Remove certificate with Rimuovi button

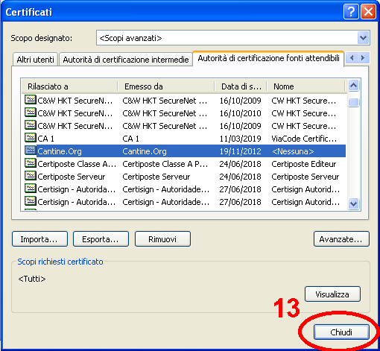point(162,239)
